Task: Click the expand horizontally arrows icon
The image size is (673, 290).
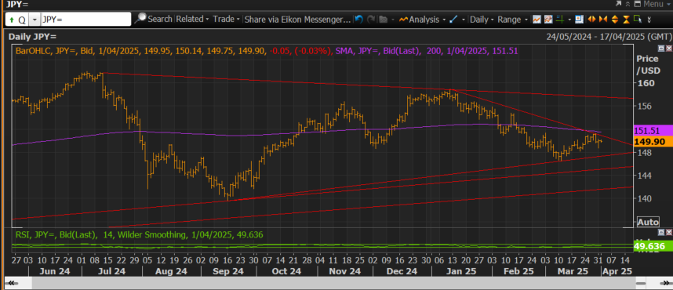Action: coord(592,20)
